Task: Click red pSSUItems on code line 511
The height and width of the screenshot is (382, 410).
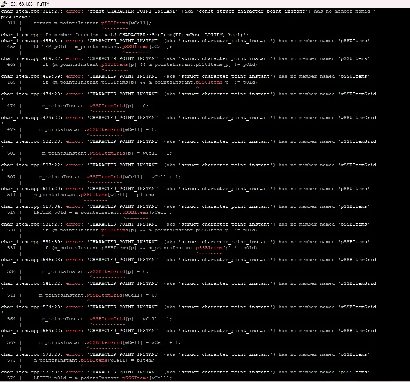Action: (x=94, y=195)
